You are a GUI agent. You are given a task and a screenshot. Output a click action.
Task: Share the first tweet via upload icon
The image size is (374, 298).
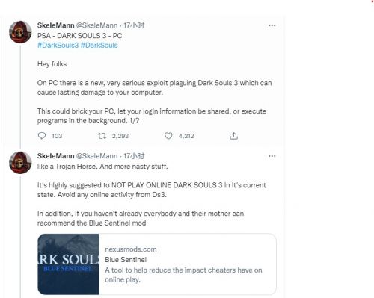point(233,136)
